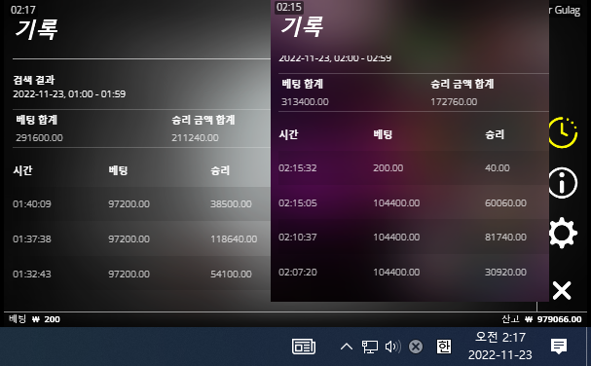Click bet 97200.00 in the 01:40:09 row
Image resolution: width=591 pixels, height=366 pixels.
click(129, 203)
